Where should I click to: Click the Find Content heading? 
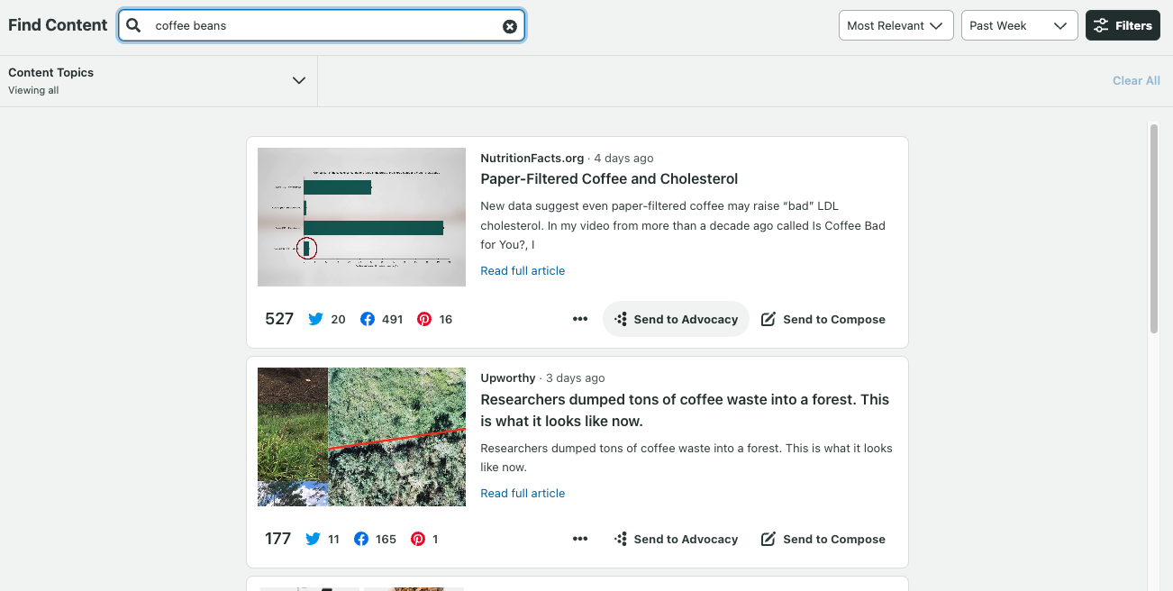[58, 25]
